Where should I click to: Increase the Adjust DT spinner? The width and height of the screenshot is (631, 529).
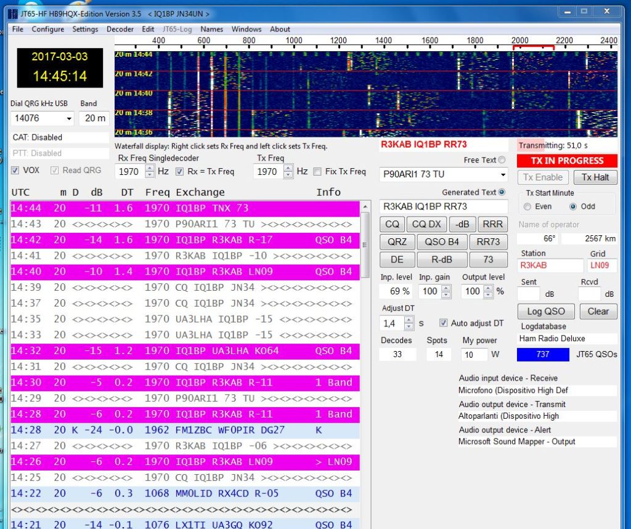(409, 320)
